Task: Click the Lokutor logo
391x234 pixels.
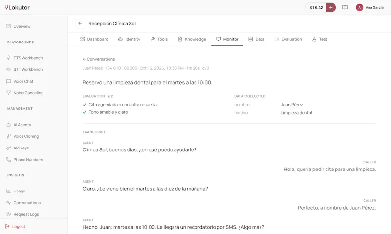Action: [x=17, y=7]
